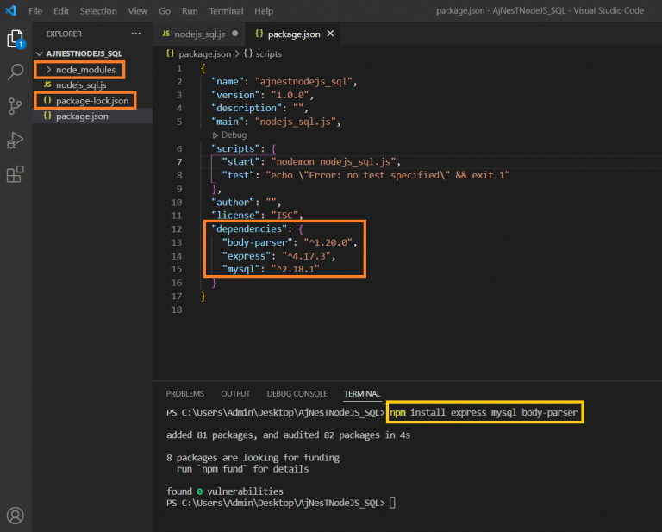Switch to the Debug Console panel tab
Screen dimensions: 662x532
click(297, 393)
